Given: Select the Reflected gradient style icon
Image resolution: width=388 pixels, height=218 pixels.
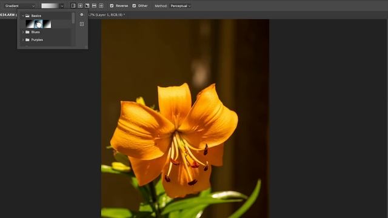Looking at the screenshot, I should point(94,5).
